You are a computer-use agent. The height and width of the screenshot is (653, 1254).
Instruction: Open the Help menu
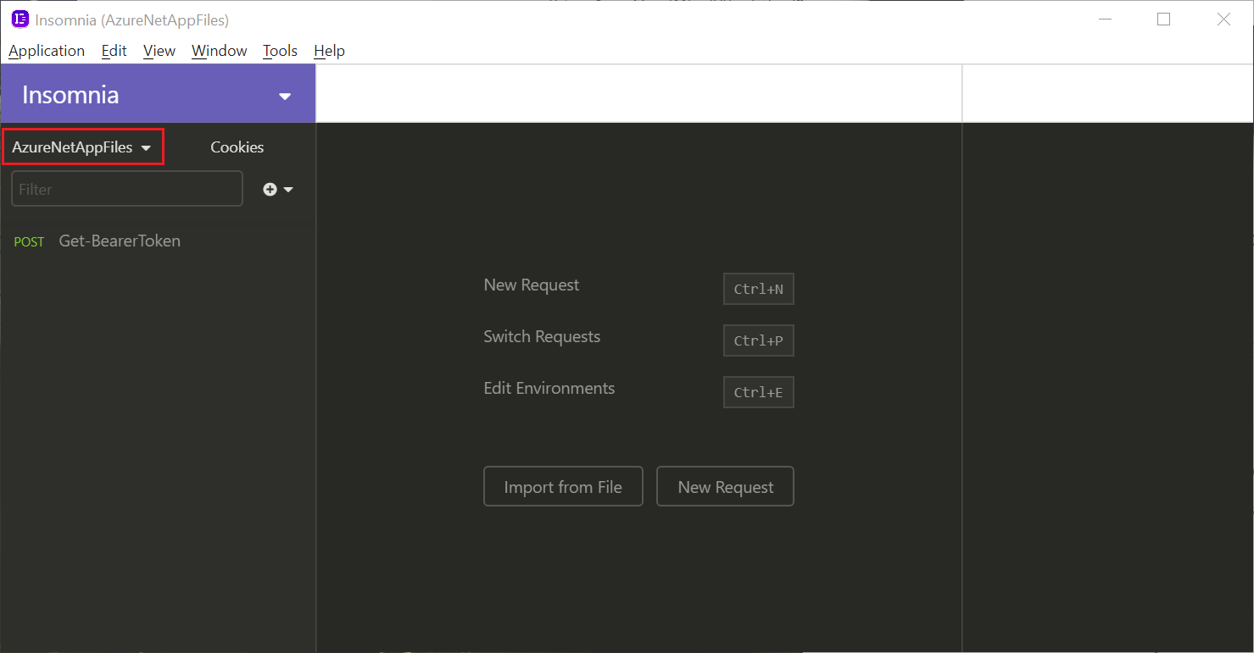pos(329,51)
